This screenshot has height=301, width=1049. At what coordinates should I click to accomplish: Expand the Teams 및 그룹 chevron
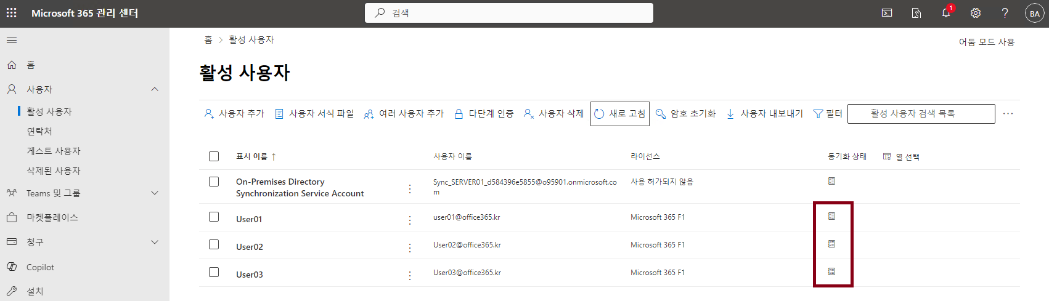coord(155,193)
